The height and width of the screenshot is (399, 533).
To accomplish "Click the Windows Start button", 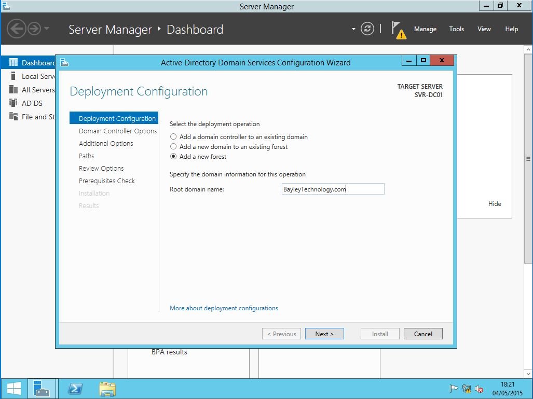I will click(14, 389).
